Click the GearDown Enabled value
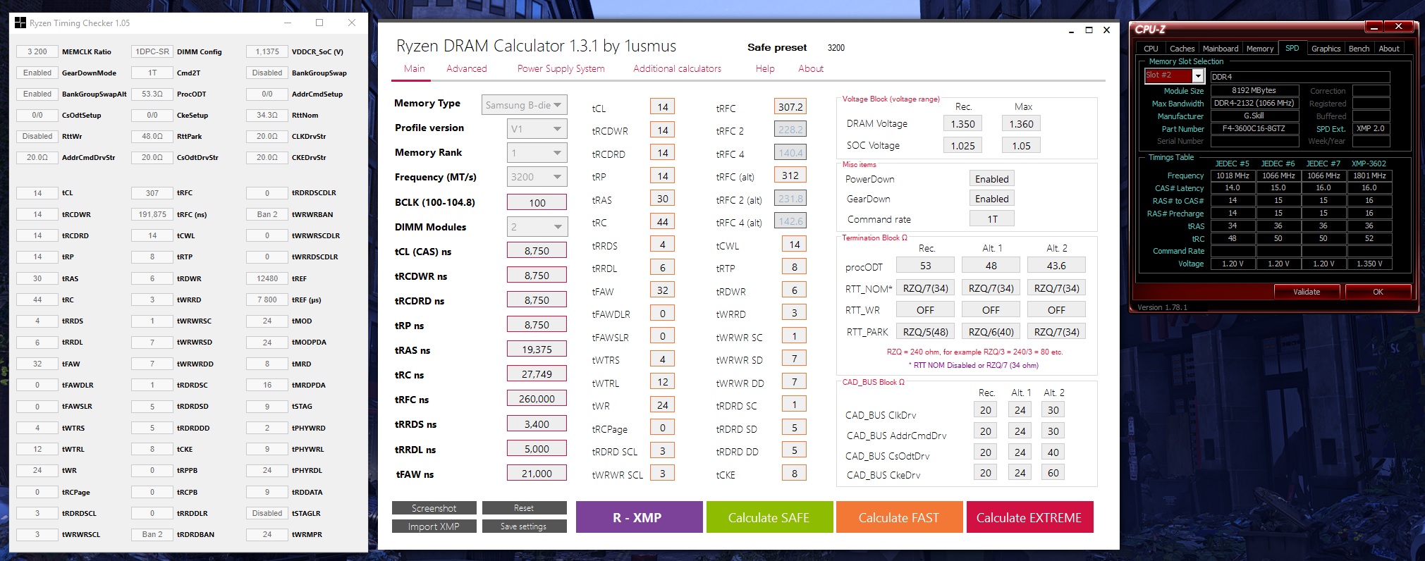The image size is (1425, 561). [991, 199]
